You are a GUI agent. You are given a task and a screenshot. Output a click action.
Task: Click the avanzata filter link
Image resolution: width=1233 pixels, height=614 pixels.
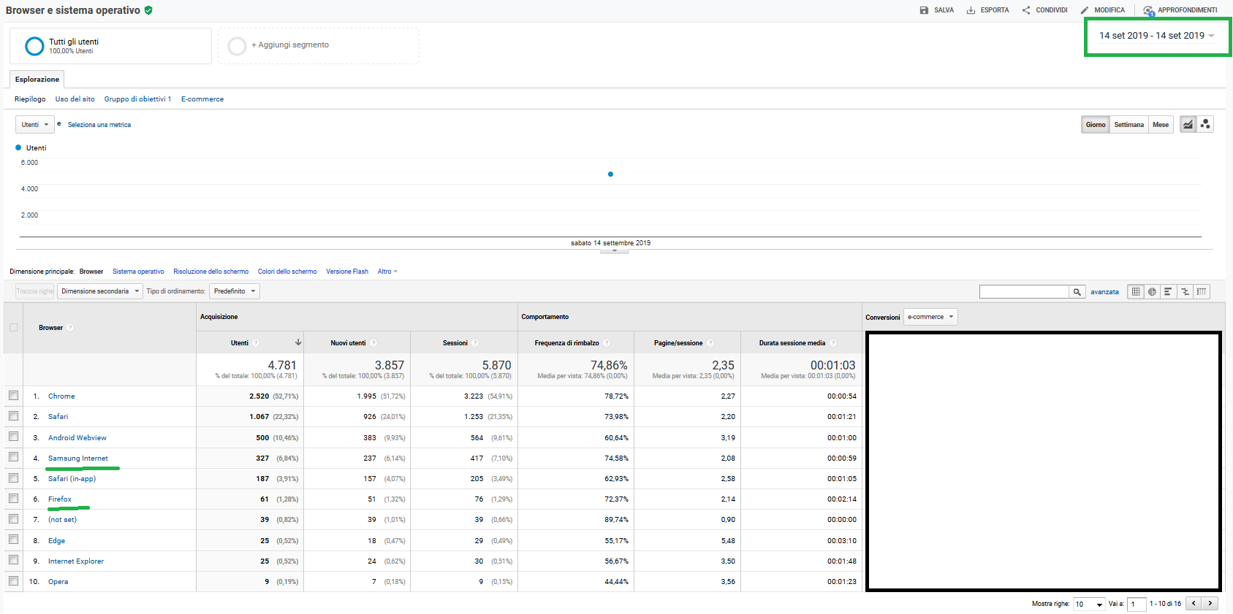(x=1104, y=292)
